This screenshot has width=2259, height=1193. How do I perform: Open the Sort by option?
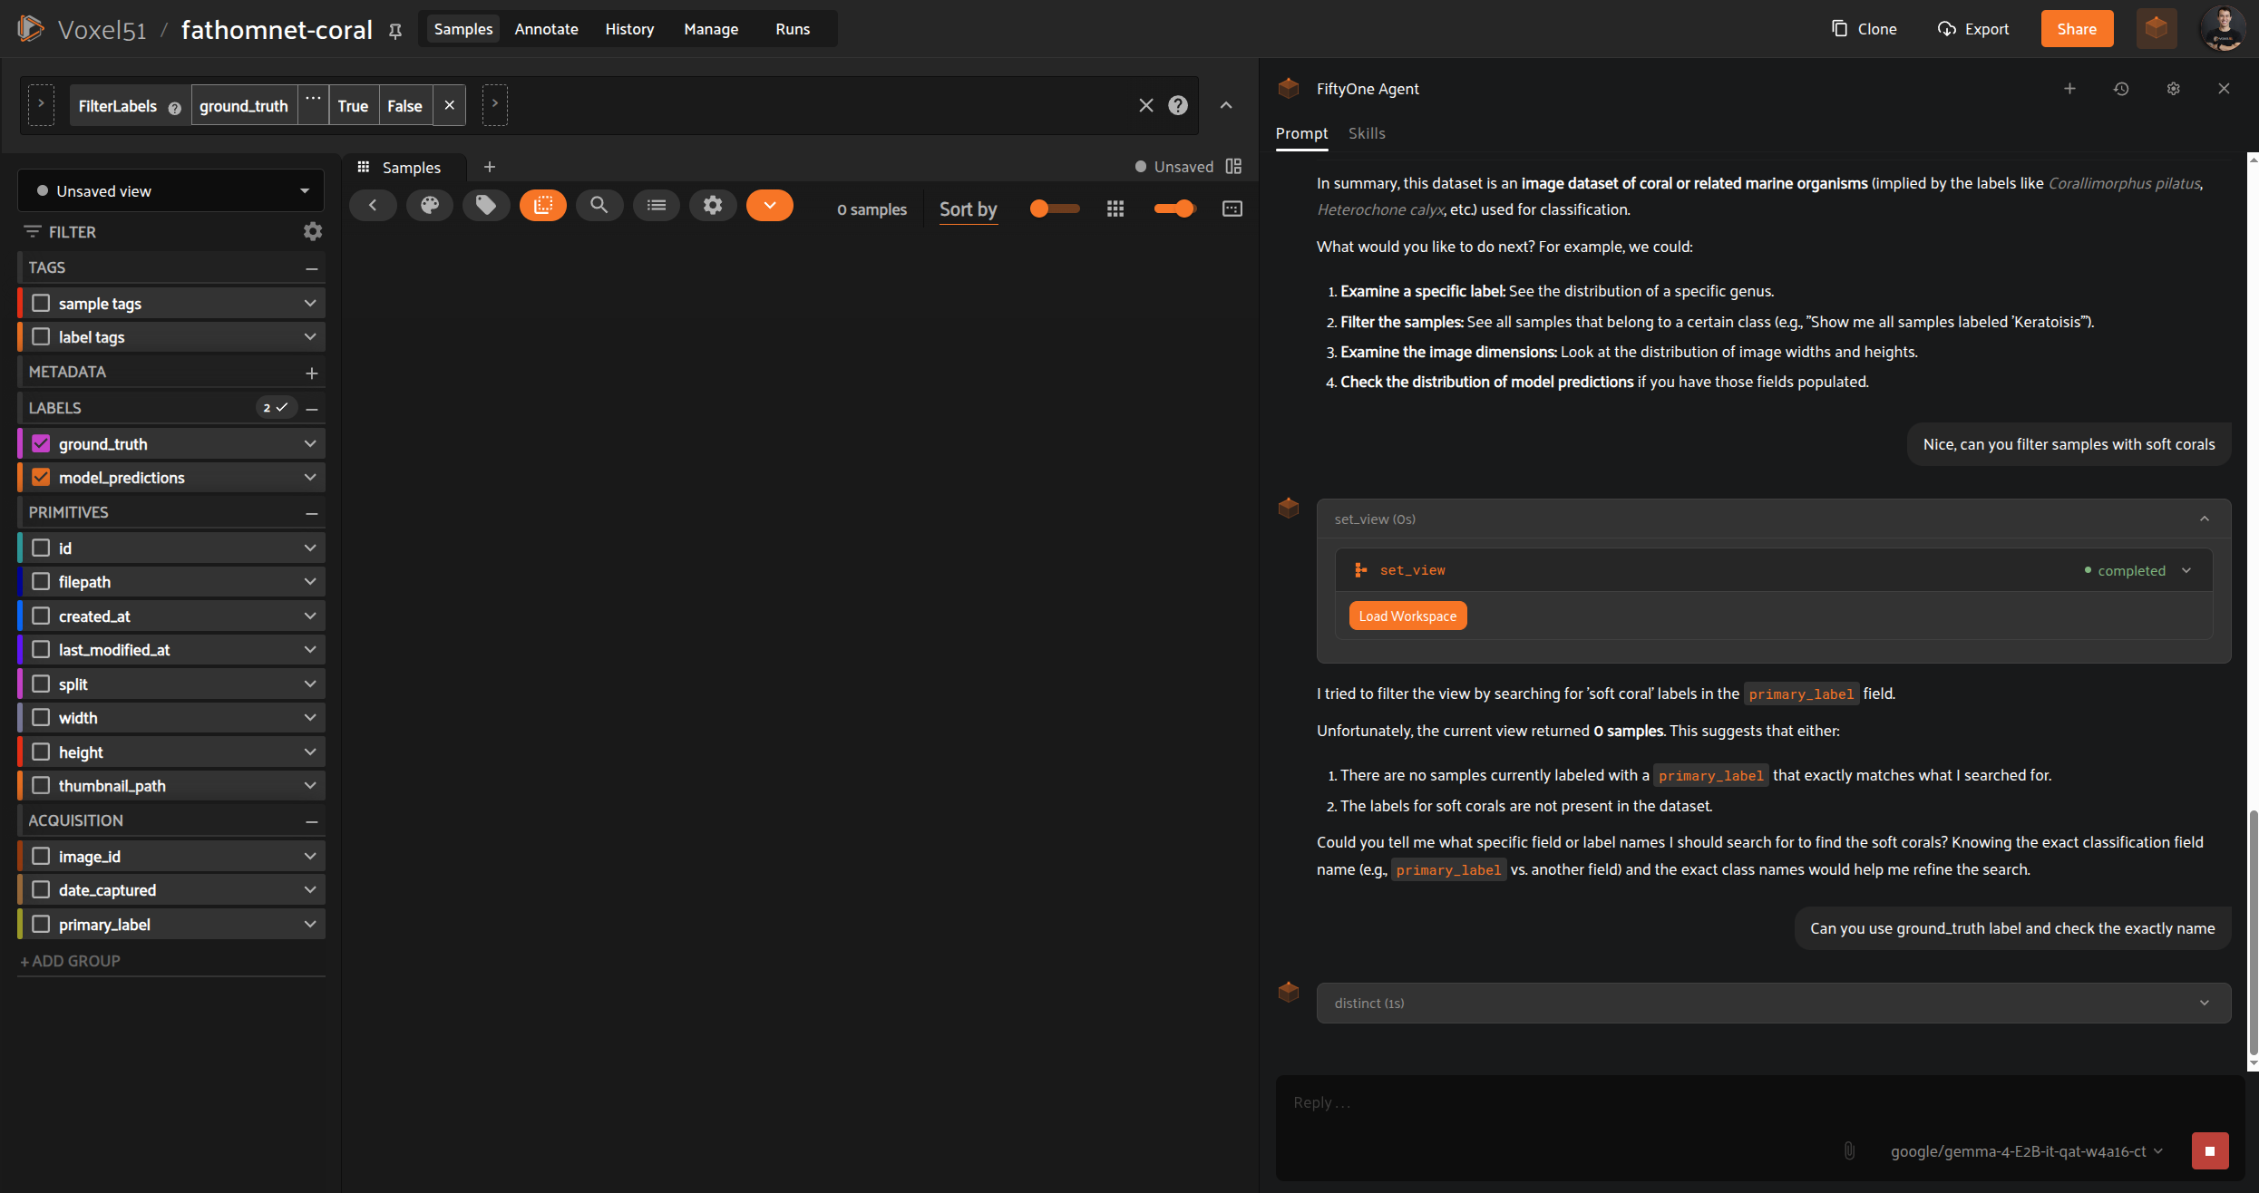[x=968, y=209]
